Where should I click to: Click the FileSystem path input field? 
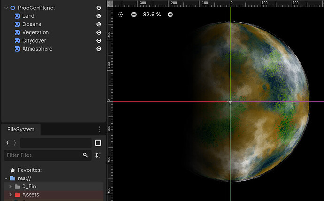(55, 143)
